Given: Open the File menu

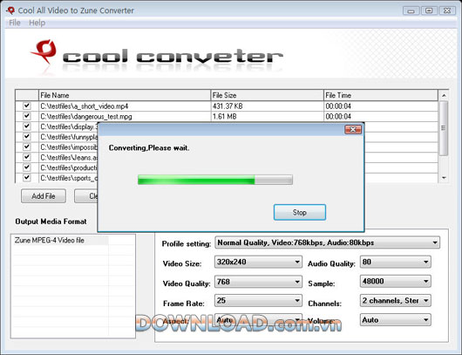Looking at the screenshot, I should pos(15,23).
